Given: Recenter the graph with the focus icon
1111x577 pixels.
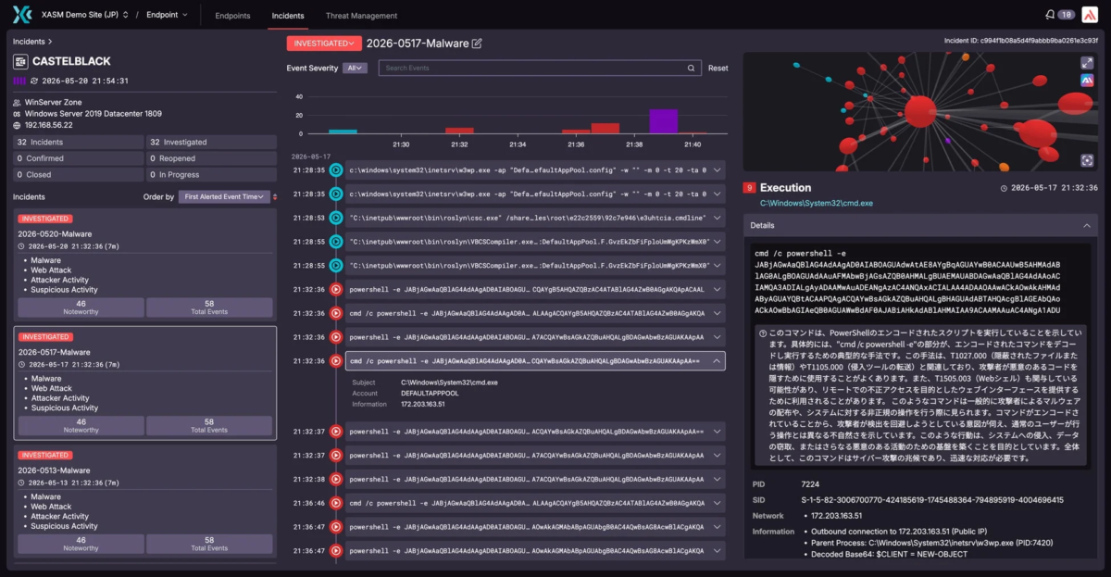Looking at the screenshot, I should click(x=1087, y=160).
